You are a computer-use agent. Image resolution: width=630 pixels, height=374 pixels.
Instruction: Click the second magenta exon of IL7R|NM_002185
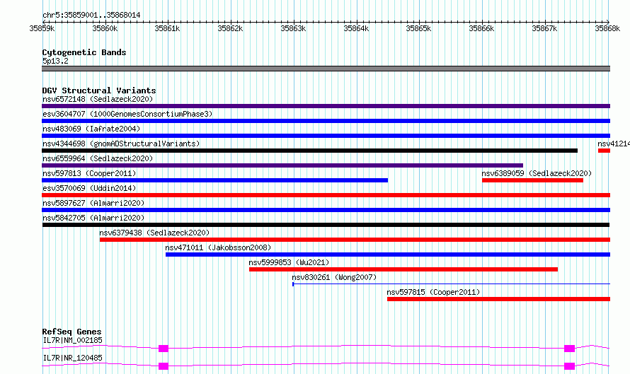[569, 349]
